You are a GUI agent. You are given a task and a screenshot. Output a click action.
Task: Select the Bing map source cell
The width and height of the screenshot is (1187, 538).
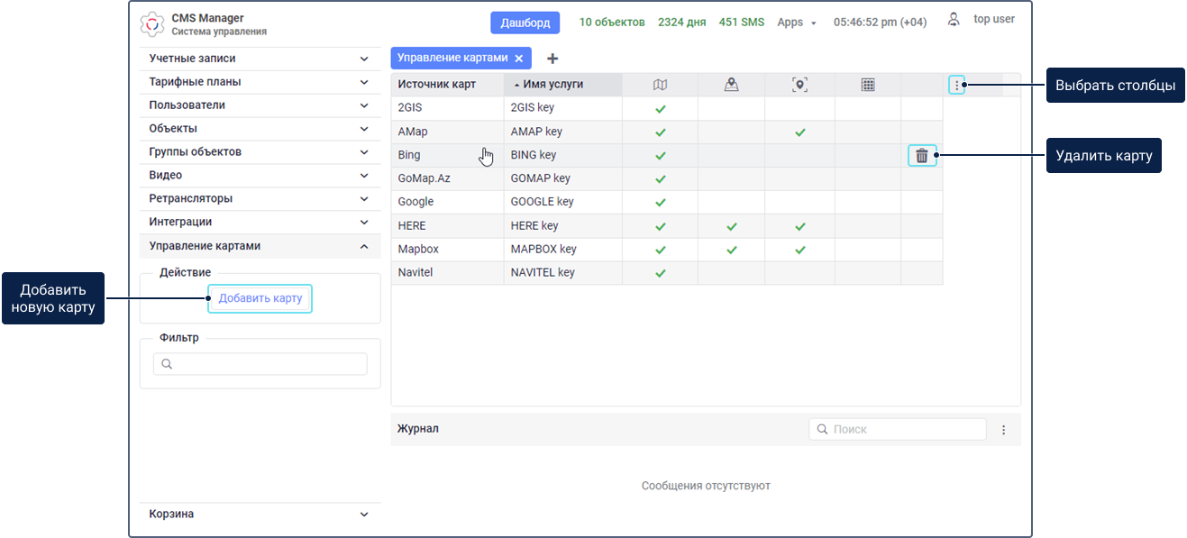(447, 156)
